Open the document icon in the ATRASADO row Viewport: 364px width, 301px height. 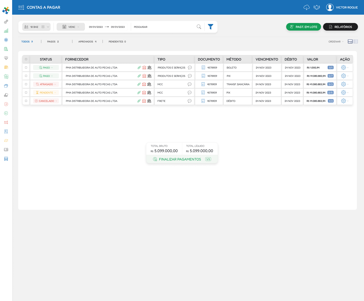click(203, 84)
